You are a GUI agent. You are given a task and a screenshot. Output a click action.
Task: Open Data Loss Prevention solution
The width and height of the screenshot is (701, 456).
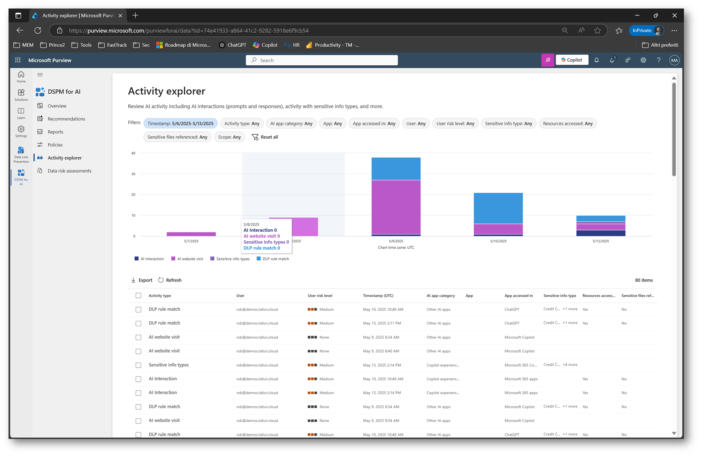pyautogui.click(x=21, y=155)
